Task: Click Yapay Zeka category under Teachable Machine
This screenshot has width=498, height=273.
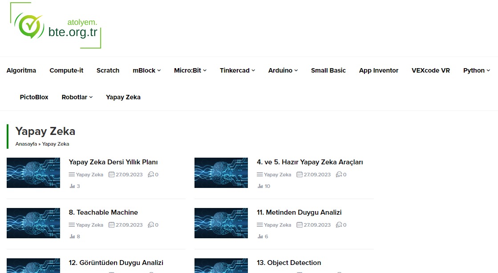Action: [x=89, y=225]
